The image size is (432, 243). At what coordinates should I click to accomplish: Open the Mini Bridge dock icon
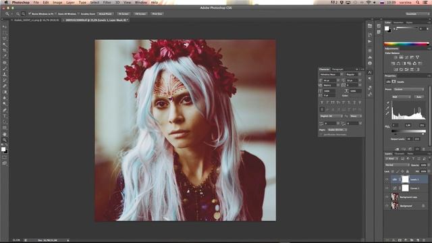[x=370, y=26]
